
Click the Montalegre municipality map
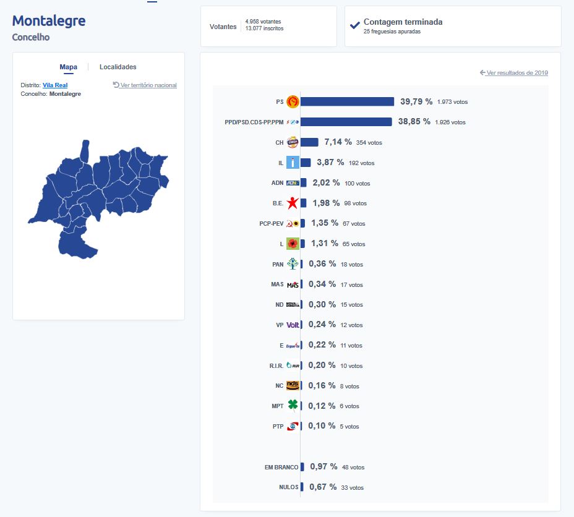pyautogui.click(x=99, y=199)
